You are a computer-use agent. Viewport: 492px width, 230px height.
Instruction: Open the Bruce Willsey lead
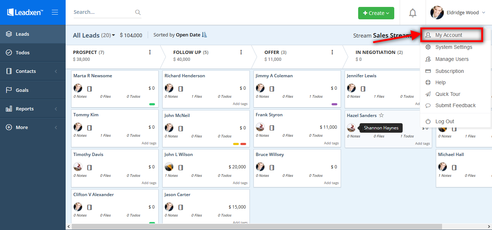(x=270, y=155)
